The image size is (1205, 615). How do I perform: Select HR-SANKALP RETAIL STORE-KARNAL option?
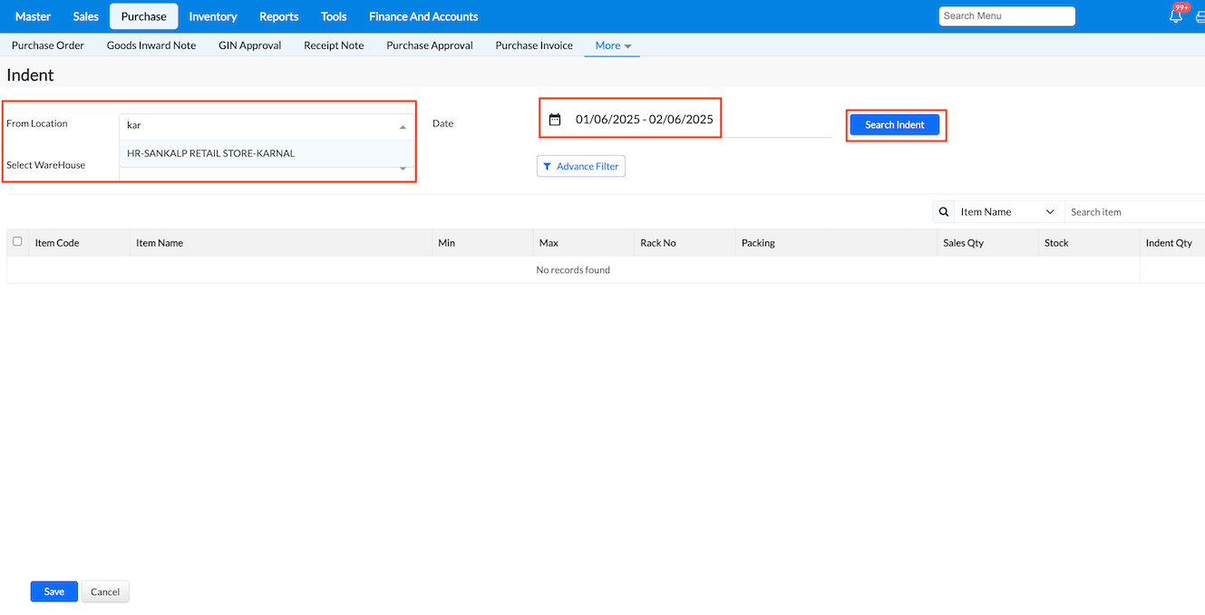click(211, 153)
